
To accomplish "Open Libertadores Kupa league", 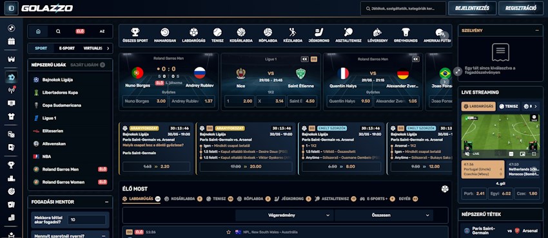I will point(70,93).
